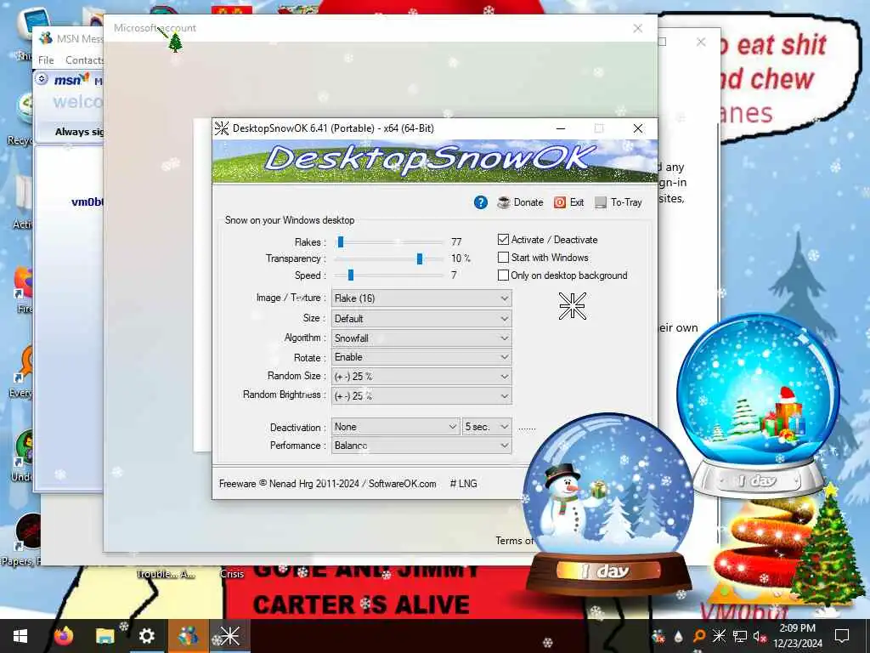
Task: Open the network system tray icon
Action: coord(740,636)
